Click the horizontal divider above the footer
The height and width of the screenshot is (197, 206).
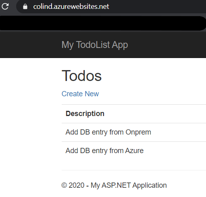click(134, 170)
